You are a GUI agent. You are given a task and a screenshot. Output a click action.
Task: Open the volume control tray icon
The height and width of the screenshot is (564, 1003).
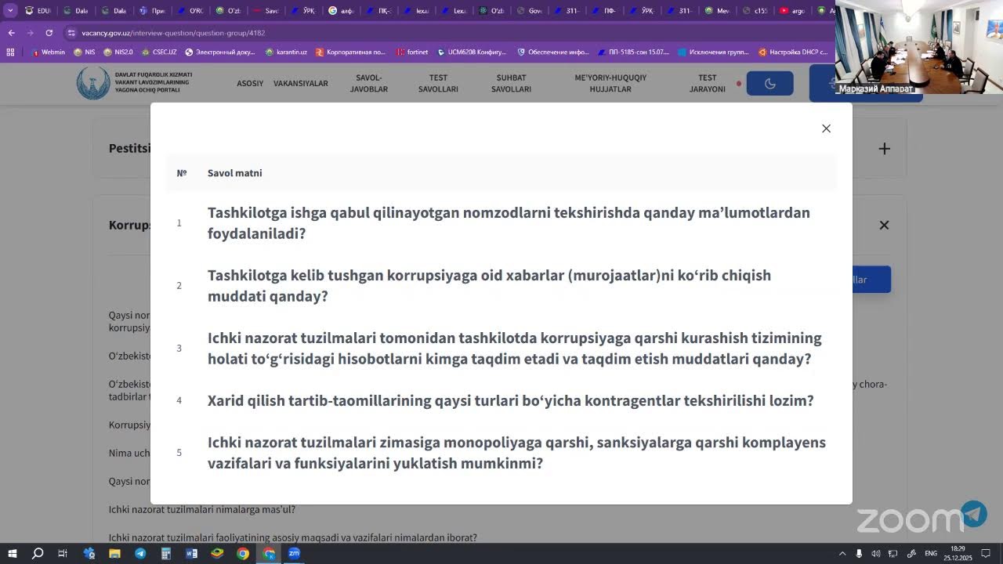tap(876, 554)
